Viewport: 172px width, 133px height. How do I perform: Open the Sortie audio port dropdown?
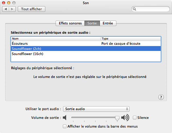[96, 109]
